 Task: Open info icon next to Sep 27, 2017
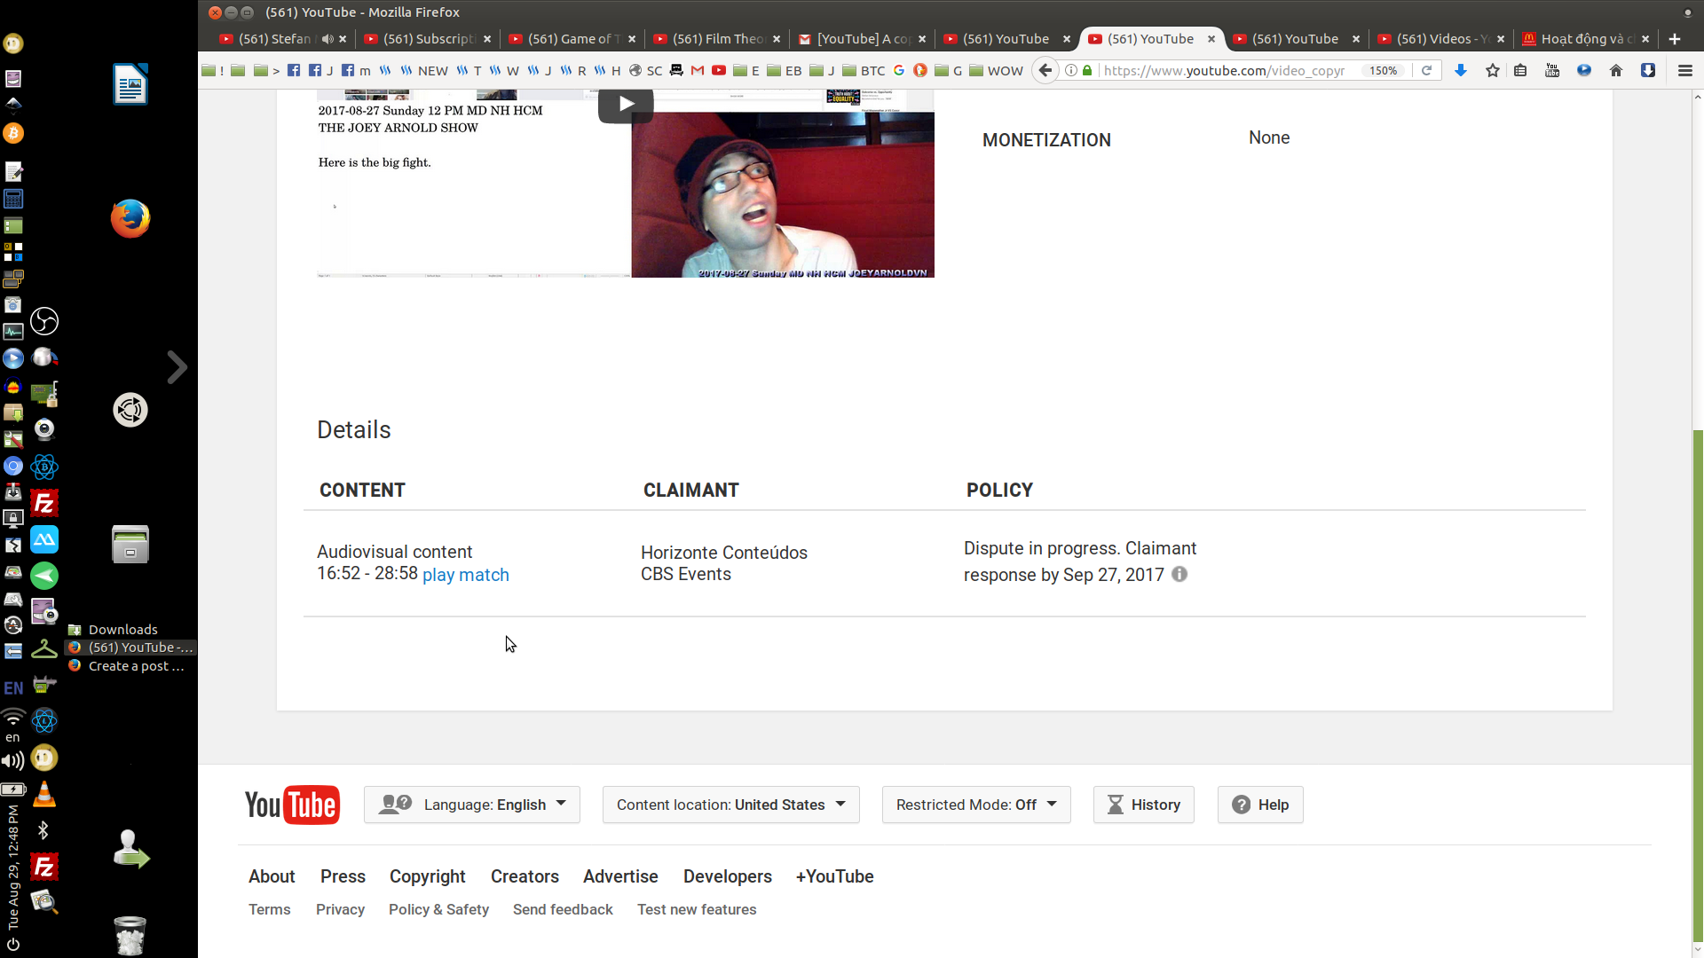[x=1179, y=574]
